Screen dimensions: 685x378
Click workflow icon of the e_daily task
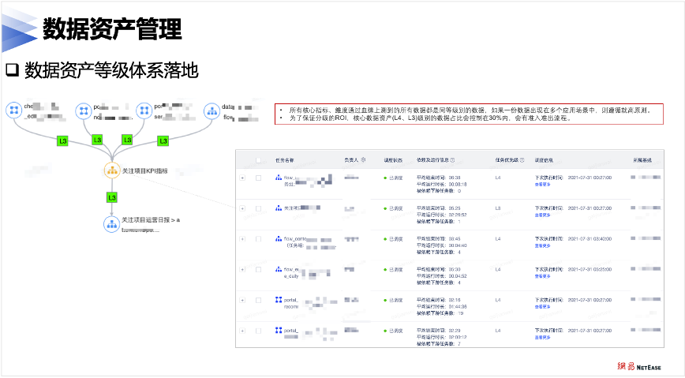[279, 269]
